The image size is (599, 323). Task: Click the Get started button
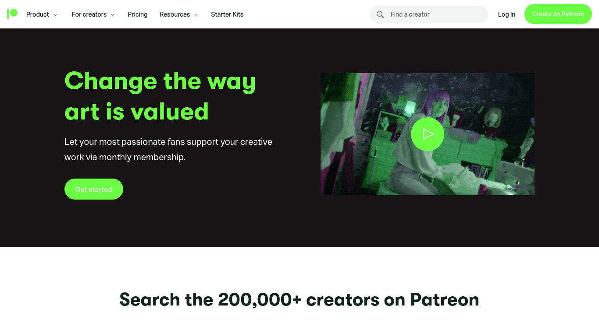coord(94,189)
